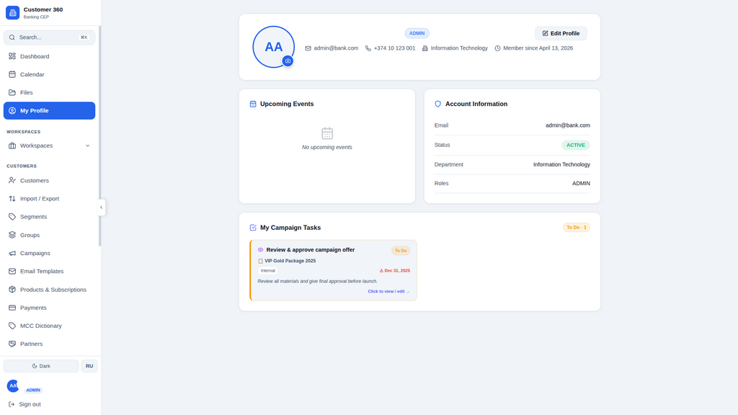The height and width of the screenshot is (415, 738).
Task: Open Segments page
Action: (50, 217)
